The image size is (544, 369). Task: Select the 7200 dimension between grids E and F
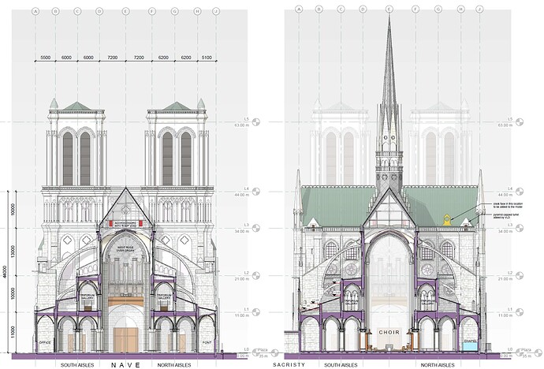click(139, 58)
